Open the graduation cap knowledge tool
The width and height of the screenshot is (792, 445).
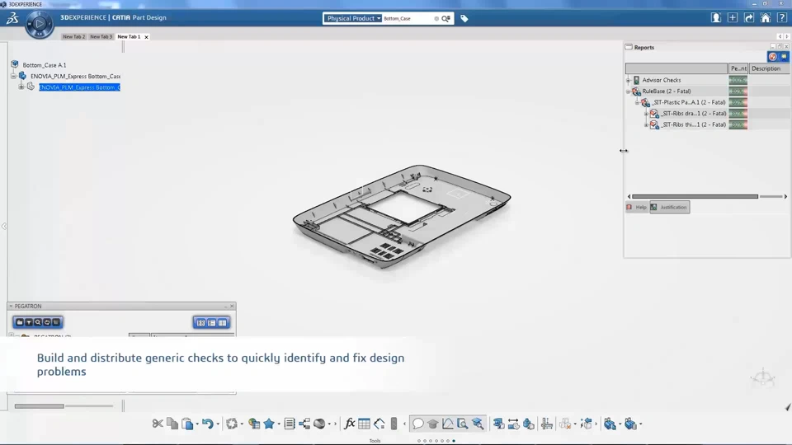click(x=433, y=424)
